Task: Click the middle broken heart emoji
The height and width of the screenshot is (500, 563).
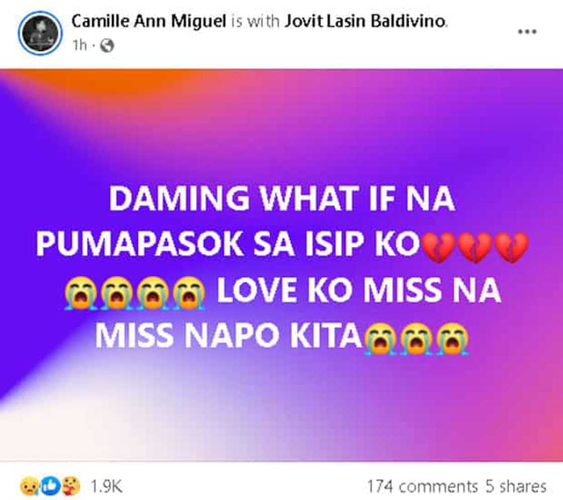Action: click(475, 247)
